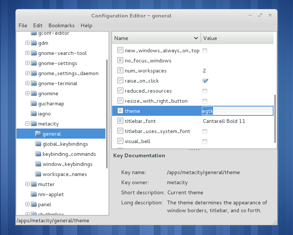Screen dimensions: 293x235
Task: Open the Help menu
Action: point(86,25)
